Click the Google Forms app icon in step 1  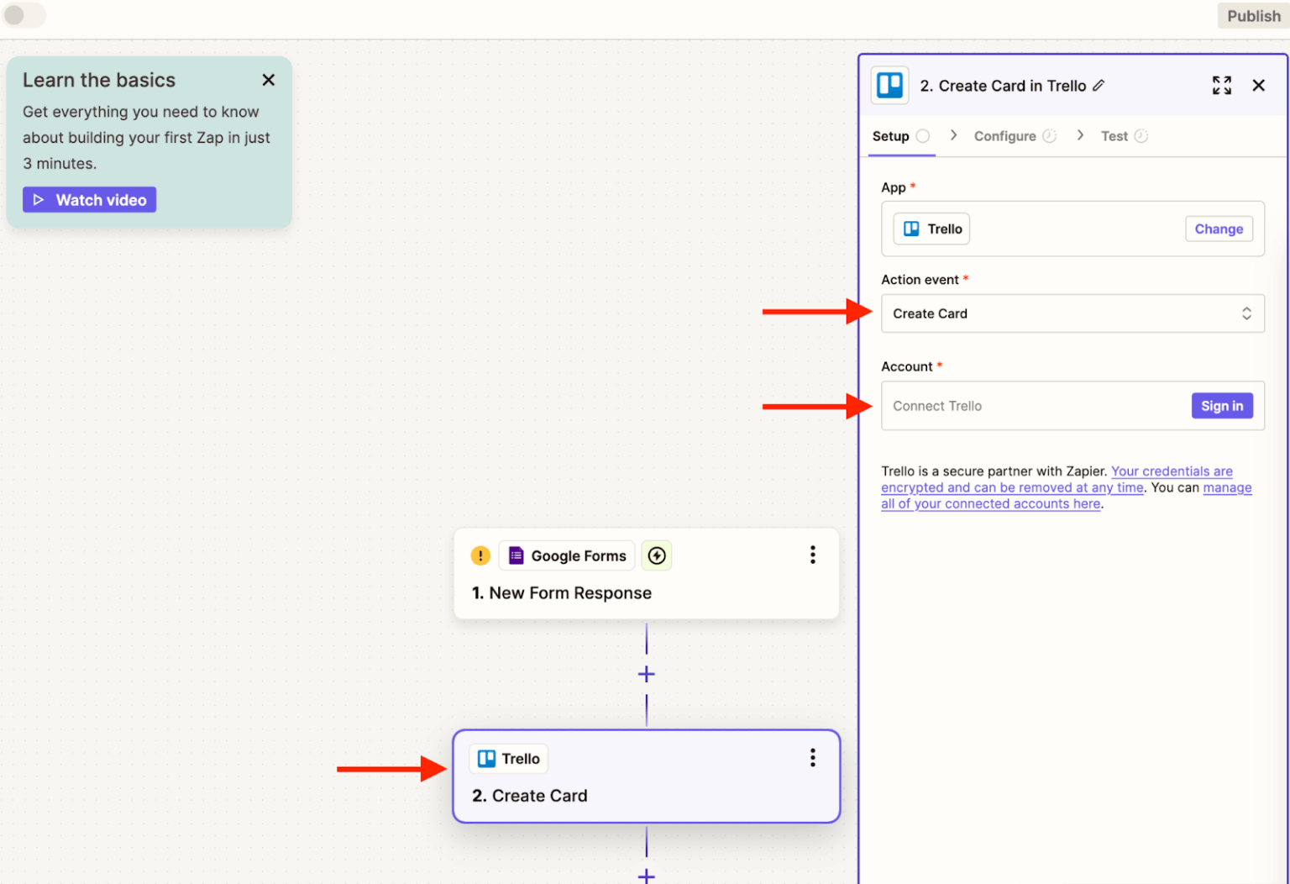[515, 555]
